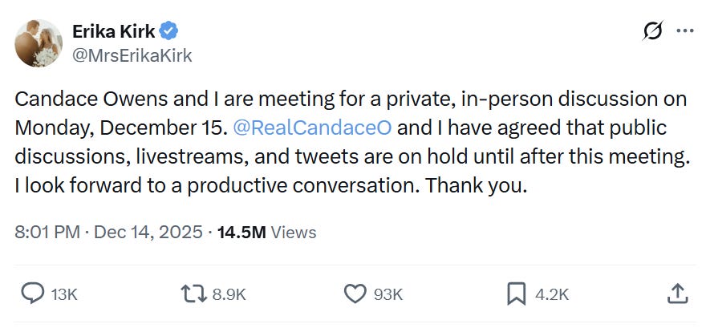The image size is (706, 328).
Task: Open the @MrsErikaKirk handle link
Action: [132, 55]
